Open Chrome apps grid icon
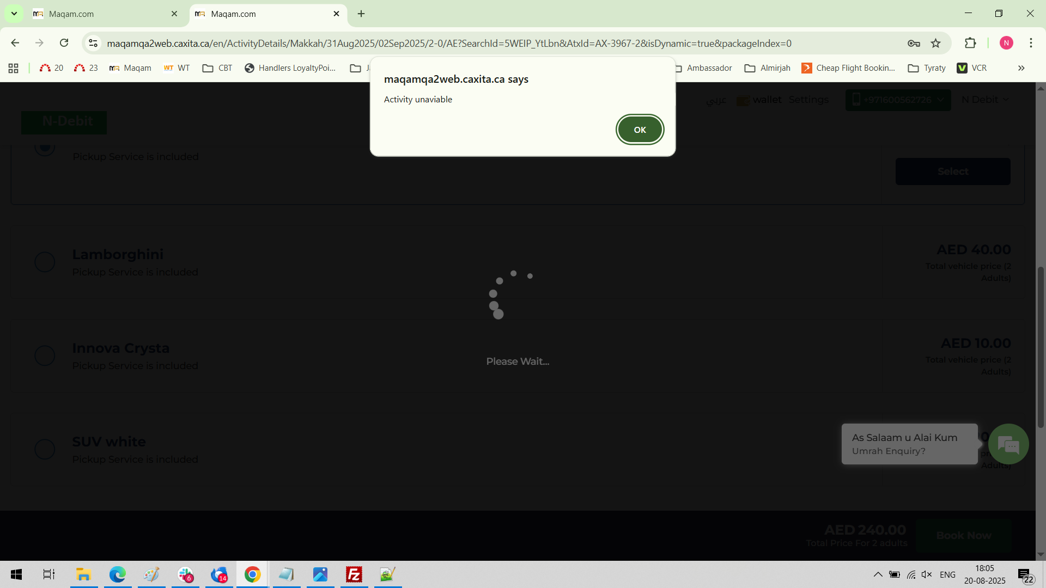The image size is (1046, 588). click(14, 68)
